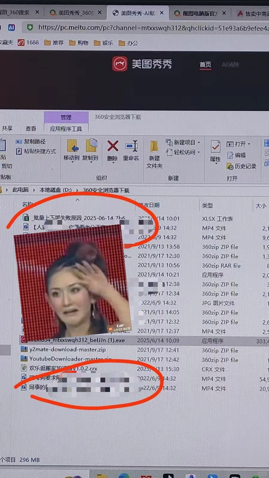Click the 360zip RAR file type cell

221,266
